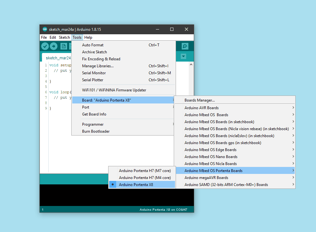The height and width of the screenshot is (232, 316).
Task: Open the Sketch menu
Action: point(64,37)
